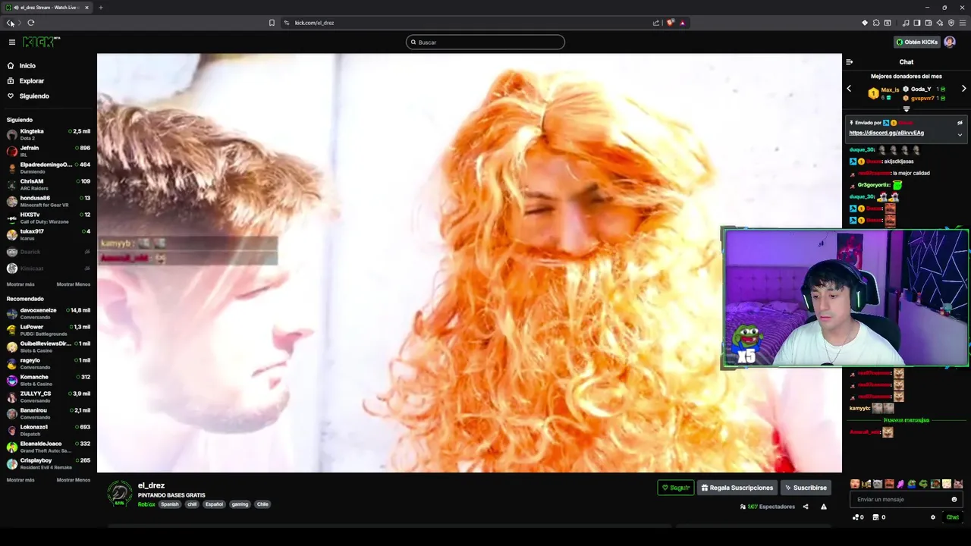Open the emoji picker in chat input
Screen dimensions: 971x546
pyautogui.click(x=954, y=500)
